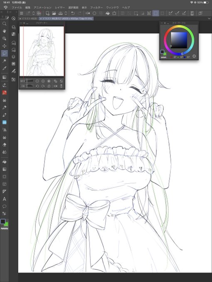
Task: Open the hamburger menu in command bar
Action: pyautogui.click(x=22, y=13)
